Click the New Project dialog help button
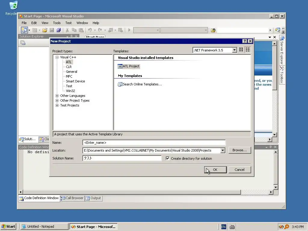 245,41
